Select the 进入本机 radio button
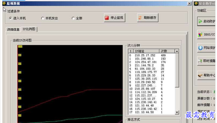The height and width of the screenshot is (123, 217). pyautogui.click(x=10, y=18)
